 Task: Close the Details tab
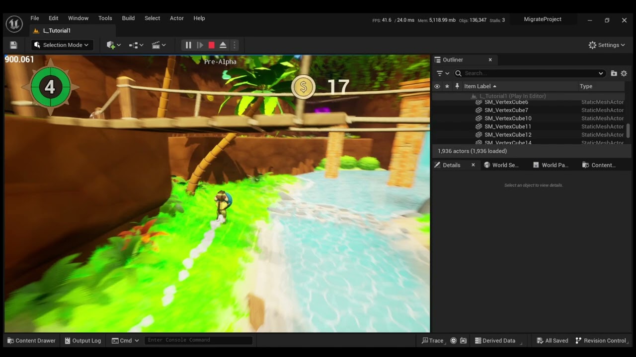click(x=473, y=165)
